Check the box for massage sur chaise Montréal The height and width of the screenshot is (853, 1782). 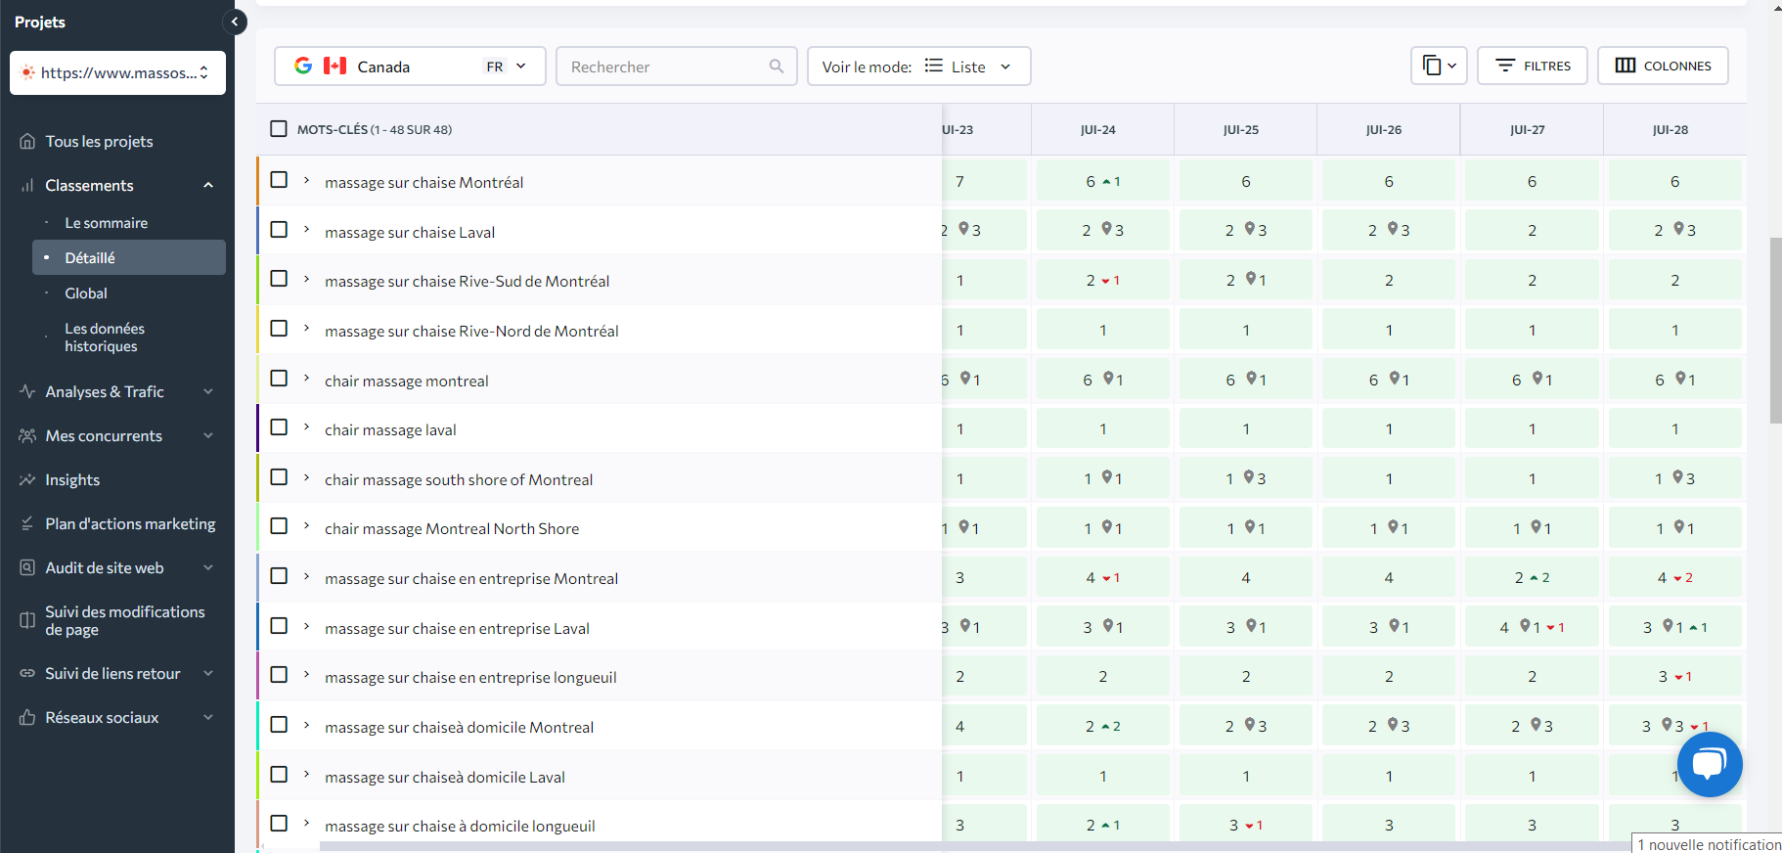(x=279, y=180)
